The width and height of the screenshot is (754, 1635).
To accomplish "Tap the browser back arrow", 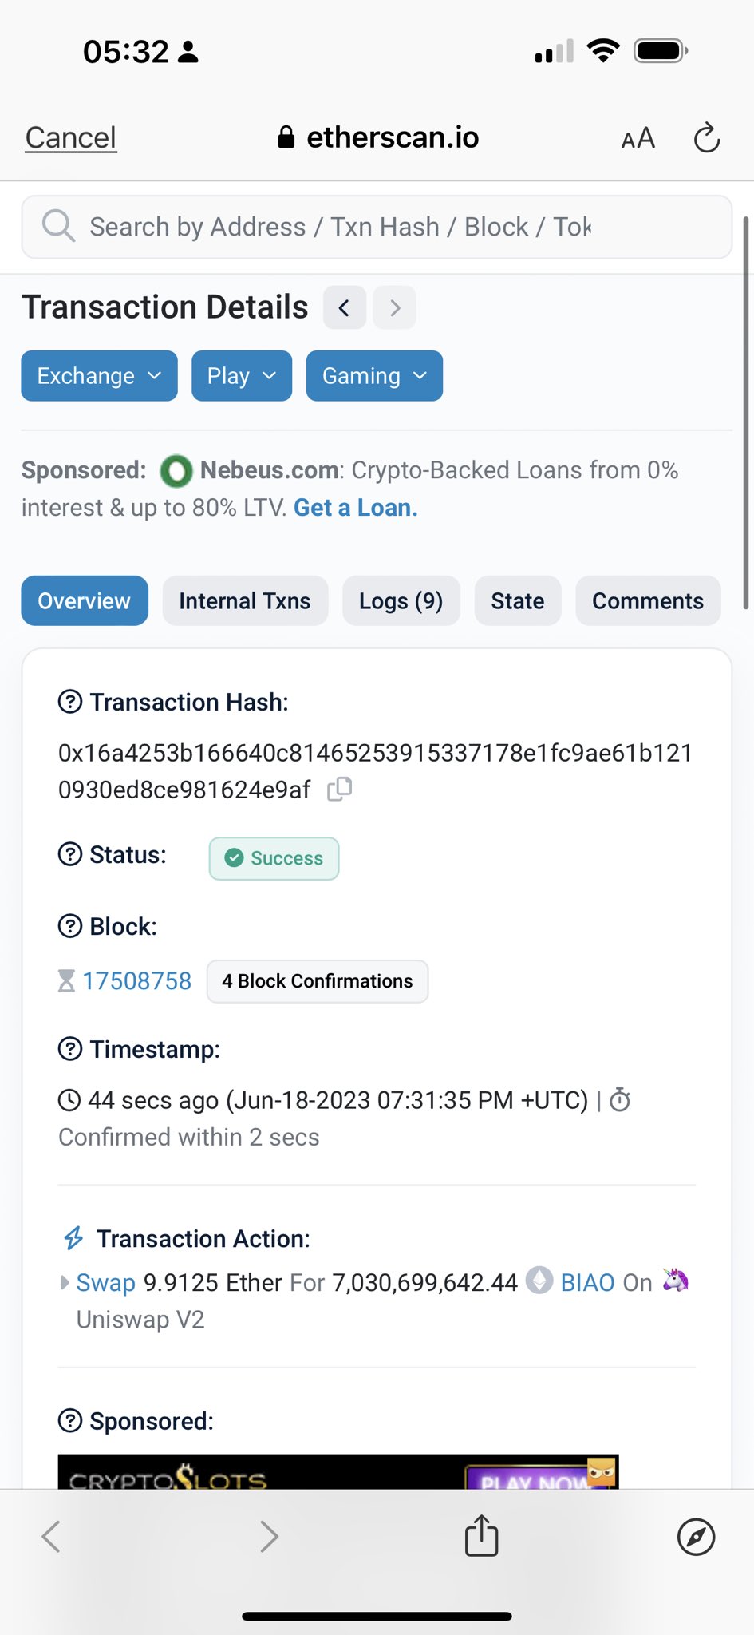I will click(51, 1537).
